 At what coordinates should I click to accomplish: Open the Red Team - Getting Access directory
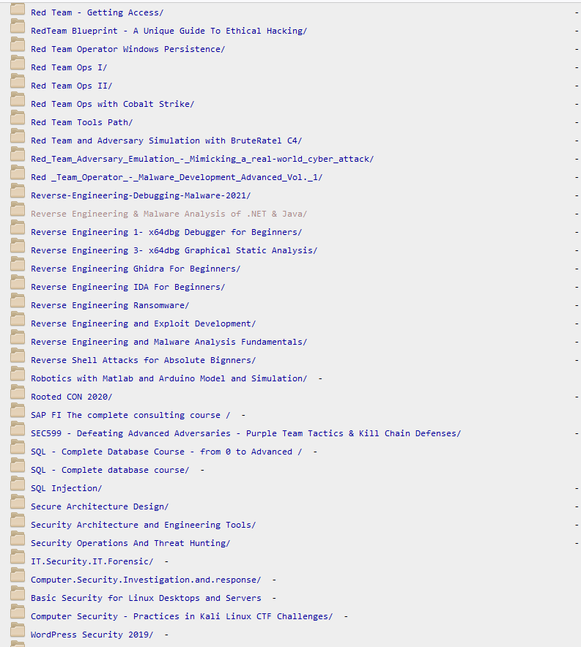(x=97, y=12)
